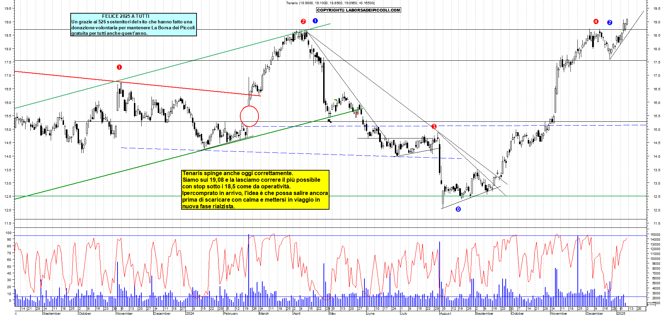Select the yellow Tenaris spinge commentary box
661x315 pixels.
coord(255,190)
